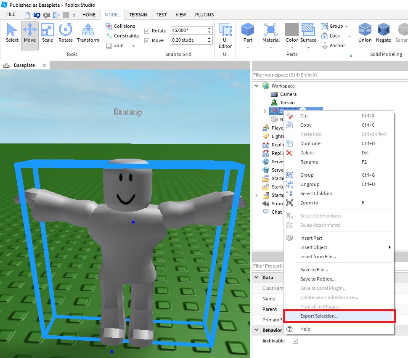The height and width of the screenshot is (358, 408).
Task: Click the move snap studs field
Action: coord(189,40)
